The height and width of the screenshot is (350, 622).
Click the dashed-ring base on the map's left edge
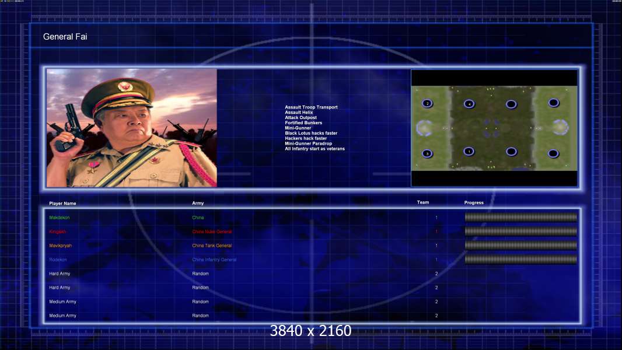424,128
